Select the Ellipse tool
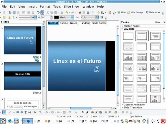This screenshot has width=166, height=124. [22, 112]
